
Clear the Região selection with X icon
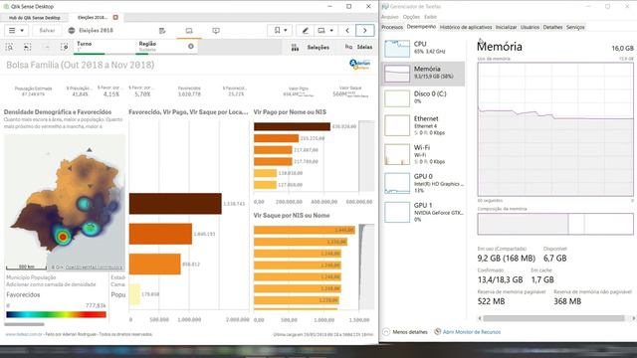(191, 47)
